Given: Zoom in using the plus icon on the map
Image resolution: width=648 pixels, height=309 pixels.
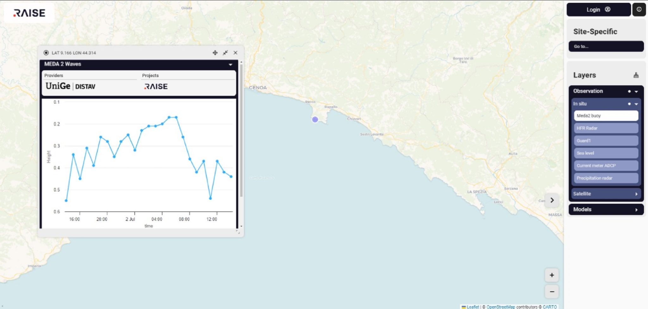Looking at the screenshot, I should (x=552, y=275).
